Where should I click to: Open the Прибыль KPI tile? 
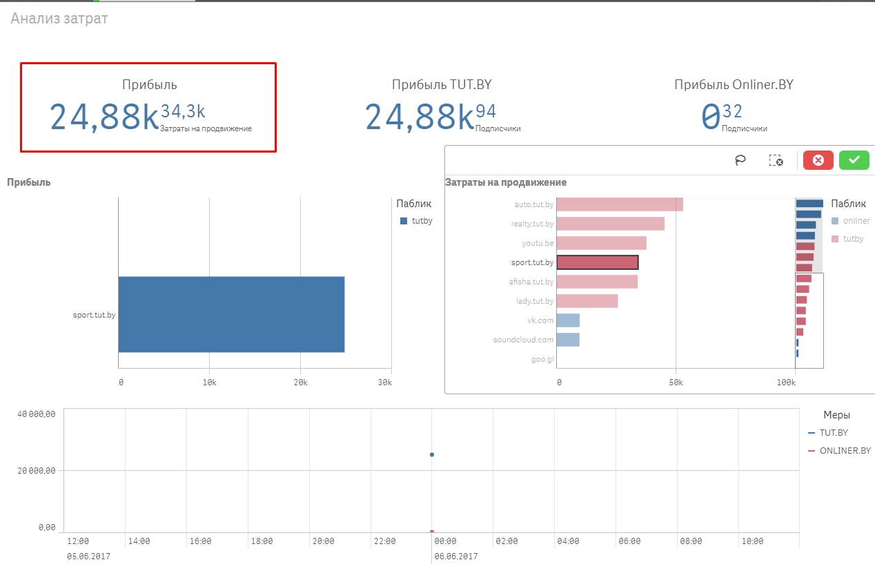(x=149, y=107)
